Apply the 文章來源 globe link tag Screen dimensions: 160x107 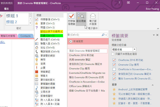[37, 92]
